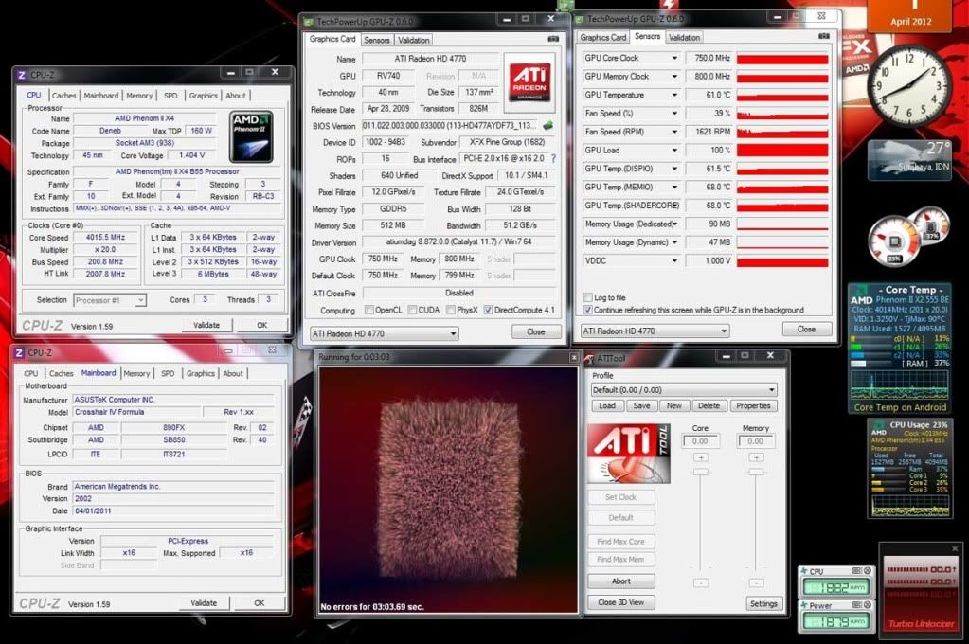
Task: Toggle the CUDA checkbox
Action: (412, 310)
